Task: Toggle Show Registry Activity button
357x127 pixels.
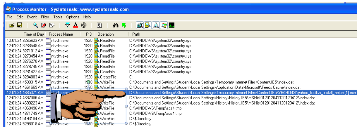Action: coord(140,25)
